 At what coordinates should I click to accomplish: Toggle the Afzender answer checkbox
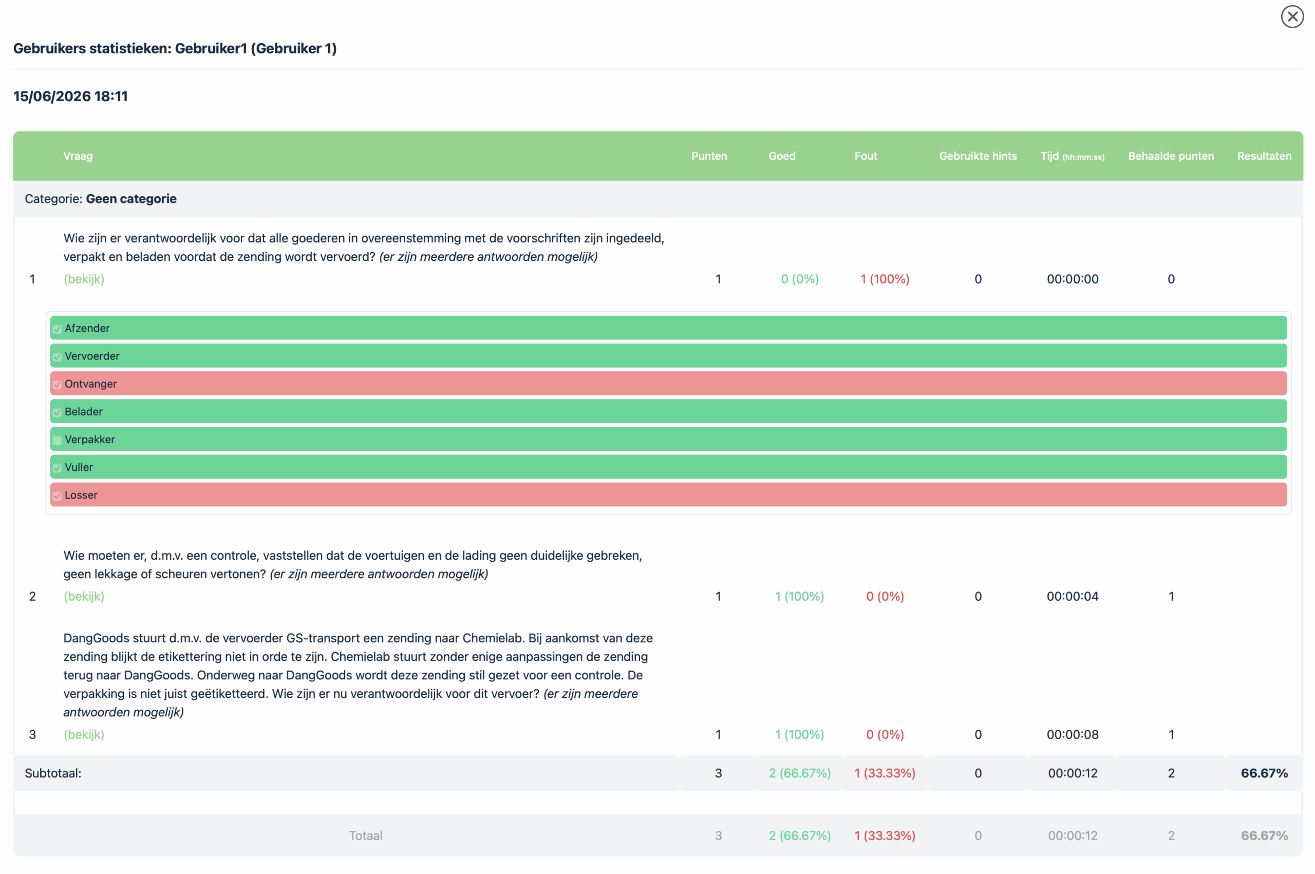click(x=57, y=329)
